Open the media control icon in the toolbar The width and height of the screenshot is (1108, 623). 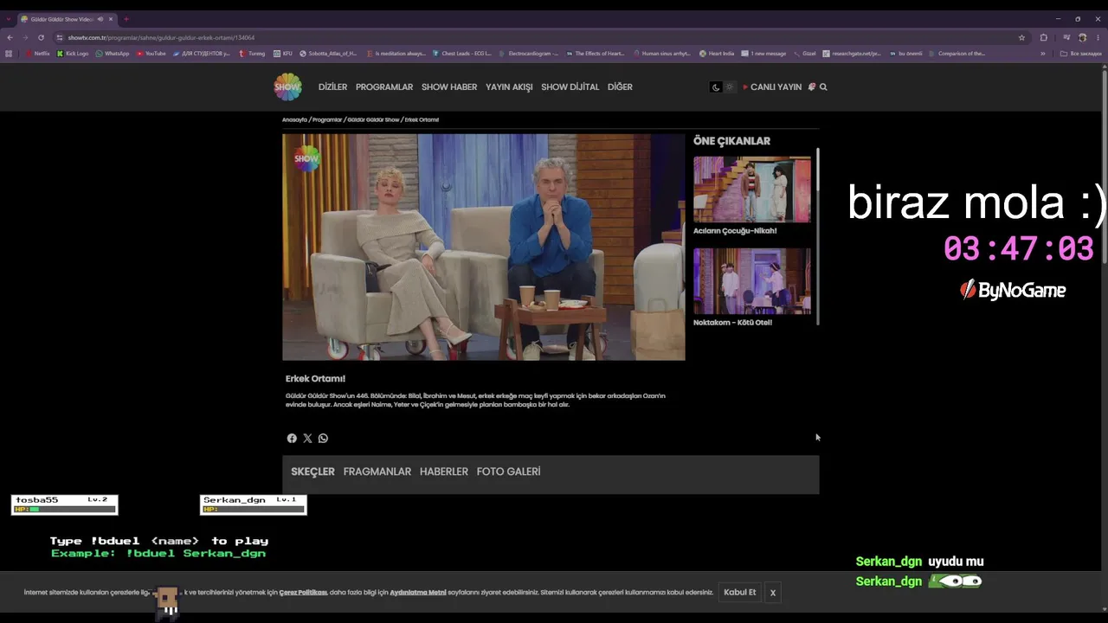tap(1066, 37)
